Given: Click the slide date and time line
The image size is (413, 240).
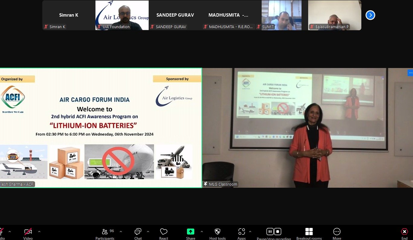Looking at the screenshot, I should click(95, 134).
